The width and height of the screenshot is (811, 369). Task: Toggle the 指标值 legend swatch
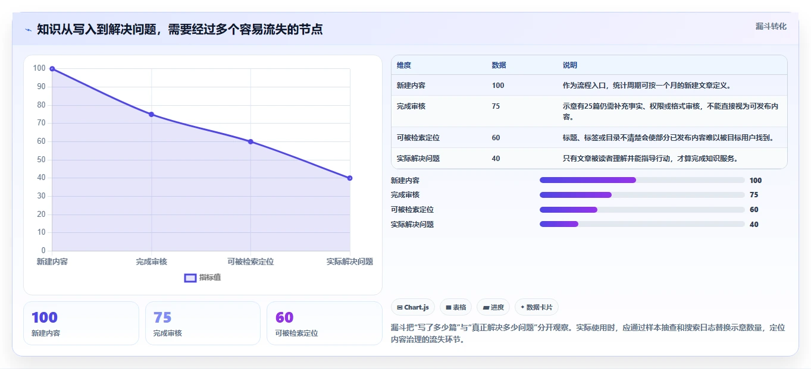pos(190,277)
